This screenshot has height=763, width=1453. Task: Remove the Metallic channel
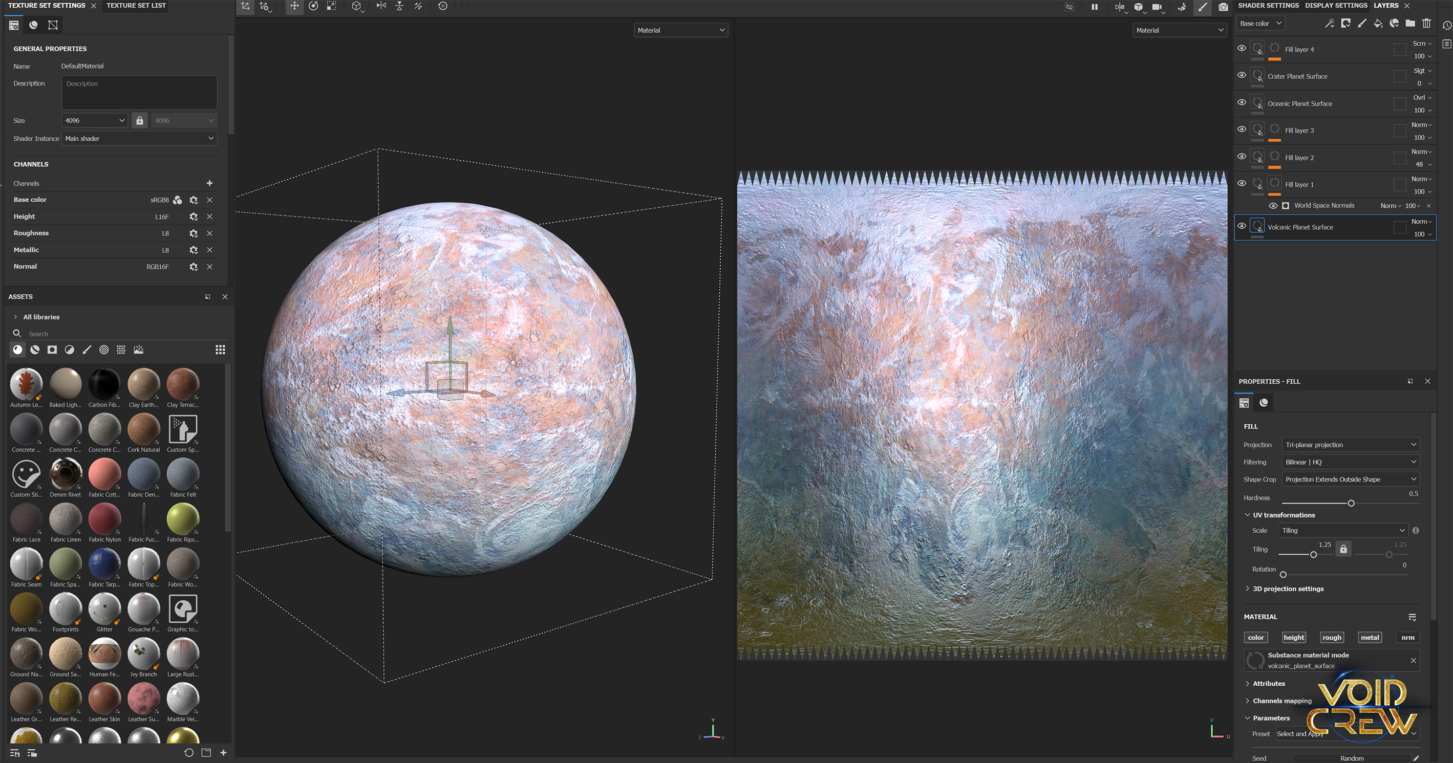[209, 250]
